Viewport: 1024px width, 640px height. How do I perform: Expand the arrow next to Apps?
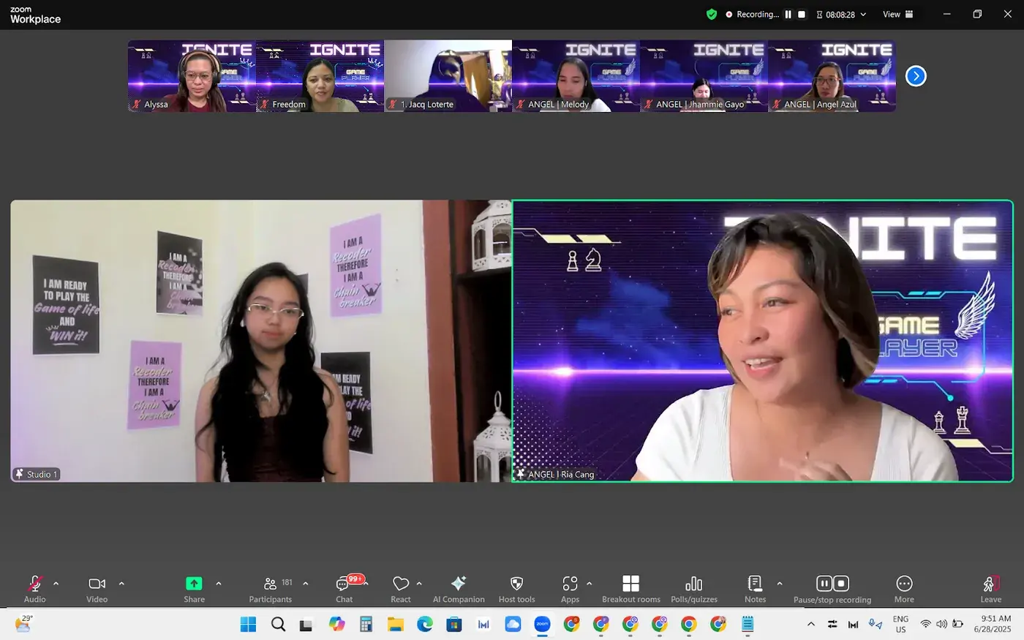[590, 584]
